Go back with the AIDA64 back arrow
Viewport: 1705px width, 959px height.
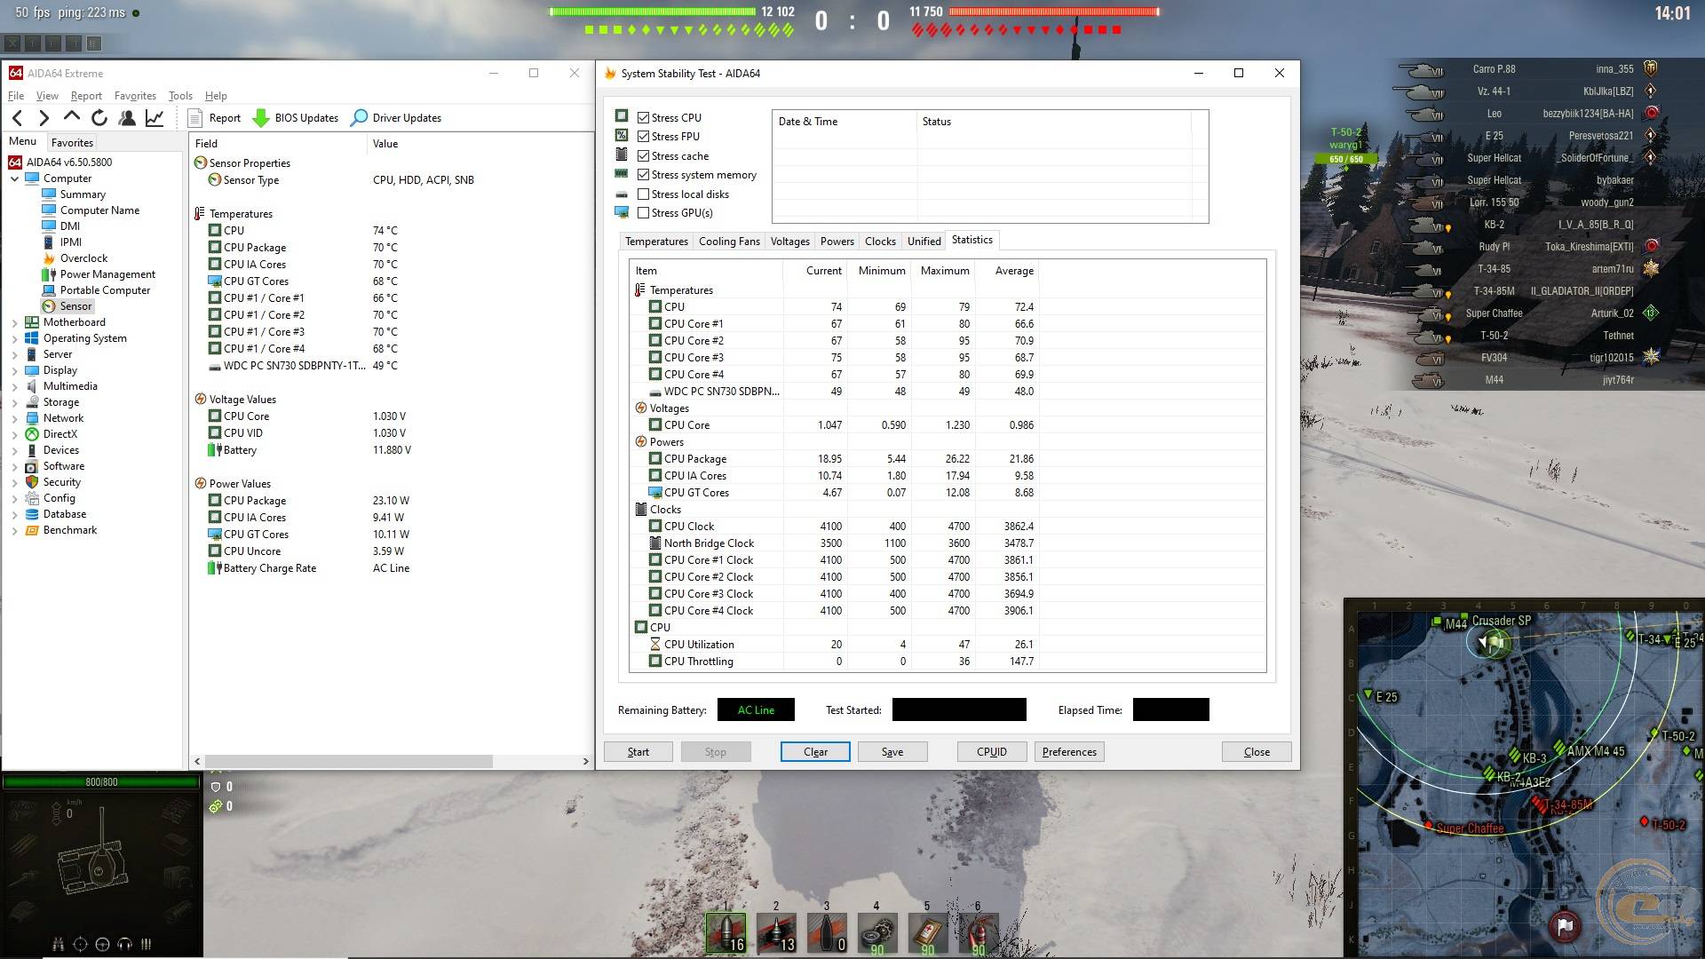click(18, 117)
